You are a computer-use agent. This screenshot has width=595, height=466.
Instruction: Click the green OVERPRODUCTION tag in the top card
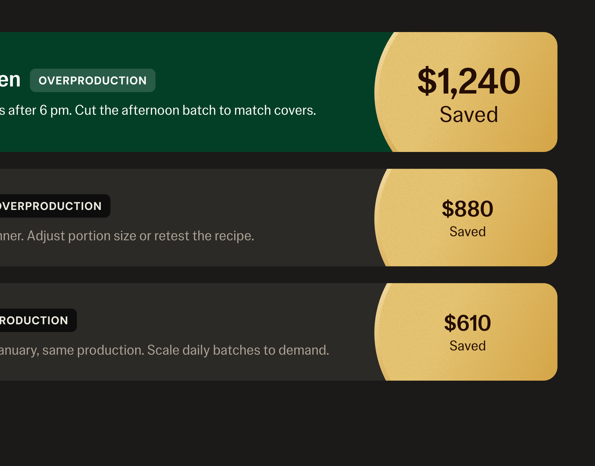[92, 80]
